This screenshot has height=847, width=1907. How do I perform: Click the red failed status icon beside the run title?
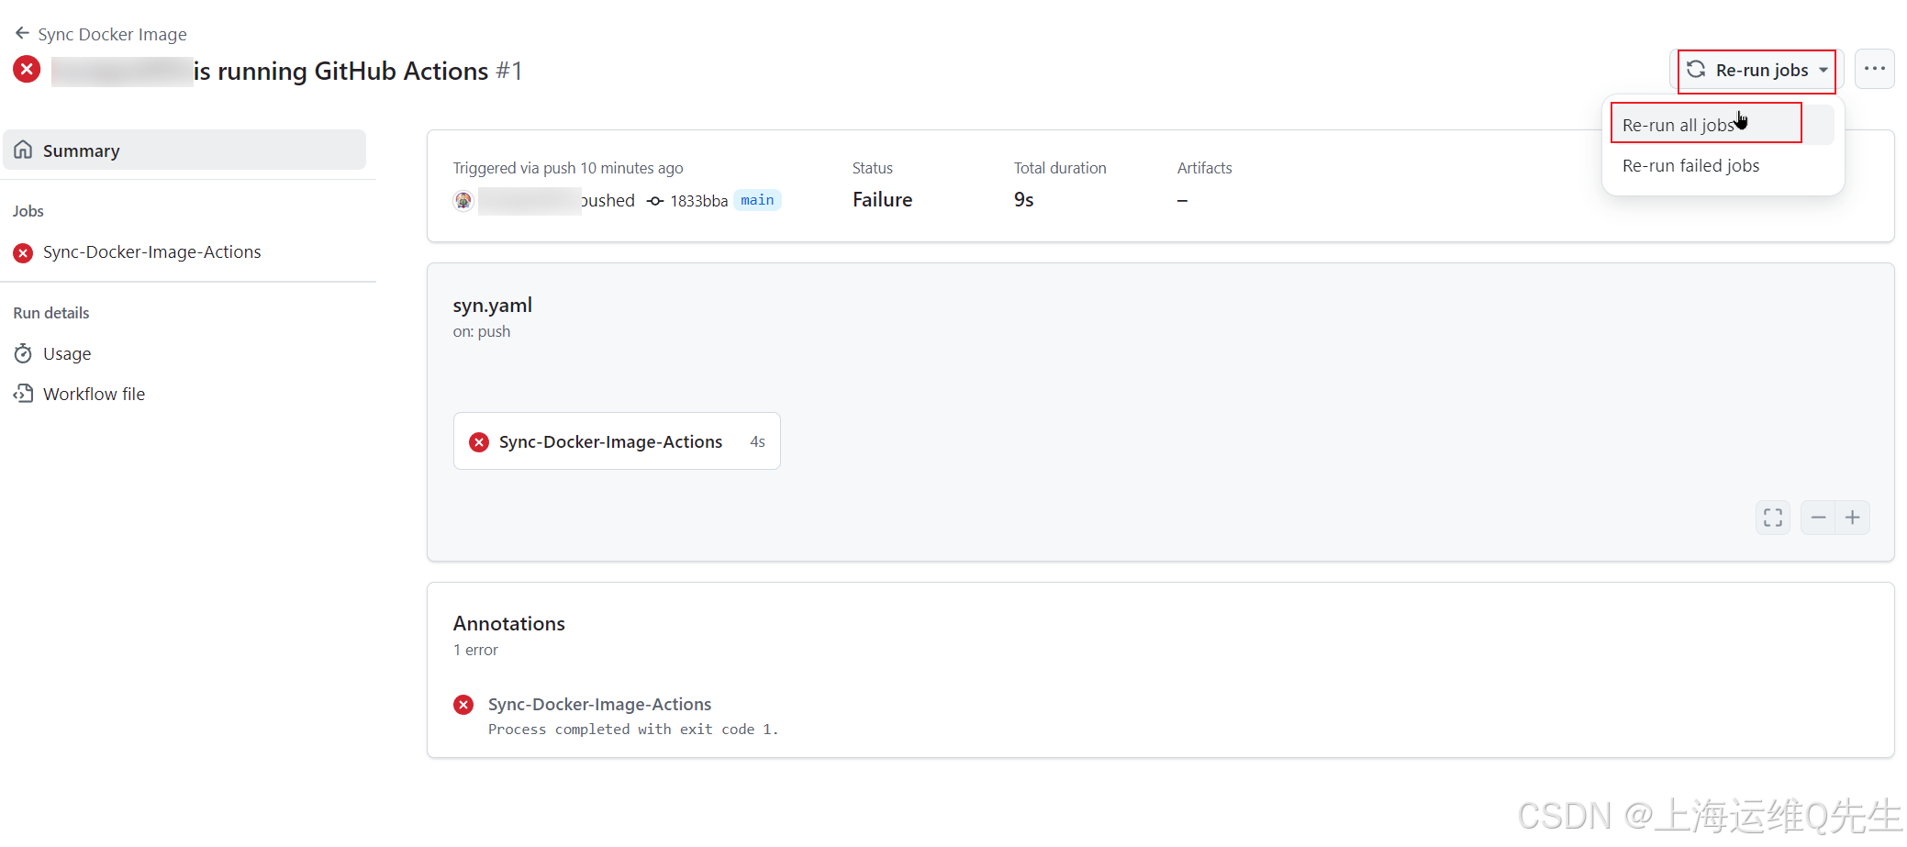point(27,70)
